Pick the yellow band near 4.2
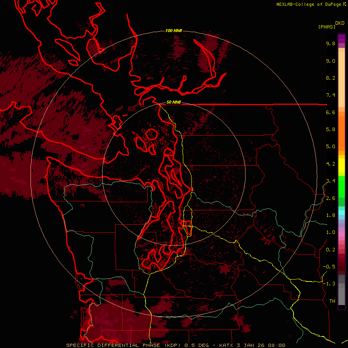 [341, 165]
